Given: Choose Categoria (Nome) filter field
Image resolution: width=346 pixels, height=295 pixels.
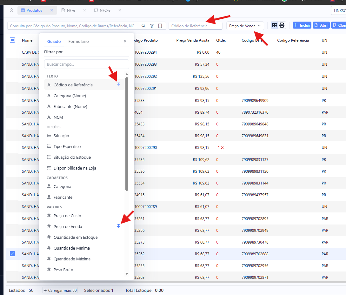Looking at the screenshot, I should tap(84, 96).
